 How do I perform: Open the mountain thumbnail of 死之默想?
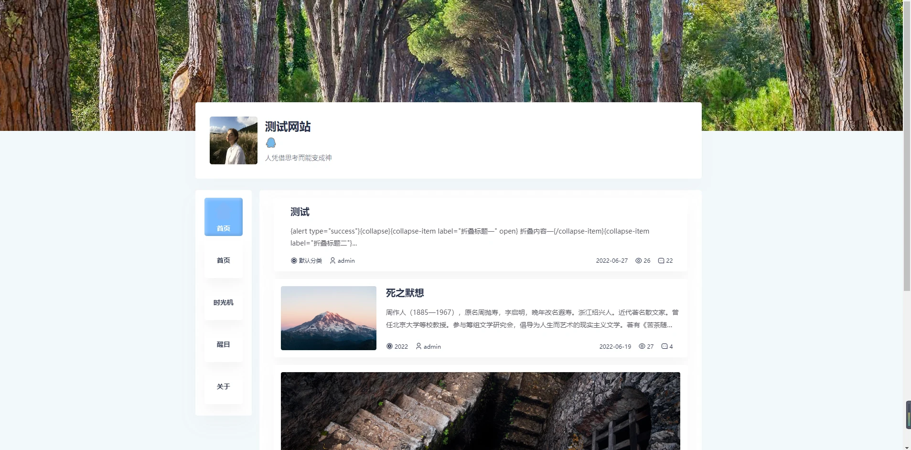(329, 318)
